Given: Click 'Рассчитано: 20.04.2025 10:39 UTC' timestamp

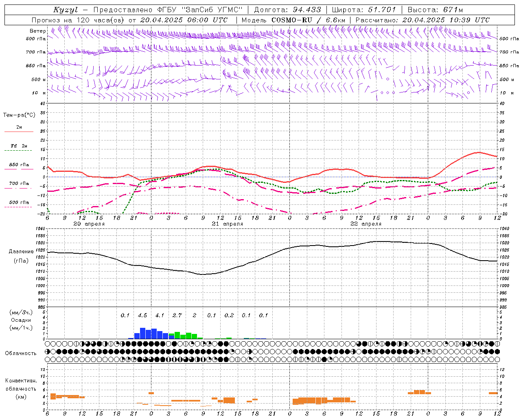Looking at the screenshot, I should tap(422, 20).
